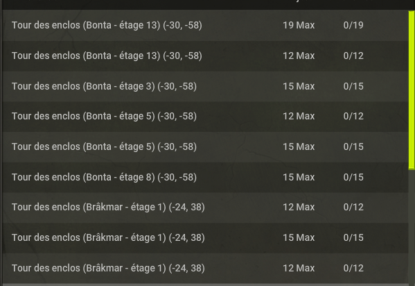Screen dimensions: 415x286
Task: Click the green scrollbar thumb
Action: click(x=412, y=90)
